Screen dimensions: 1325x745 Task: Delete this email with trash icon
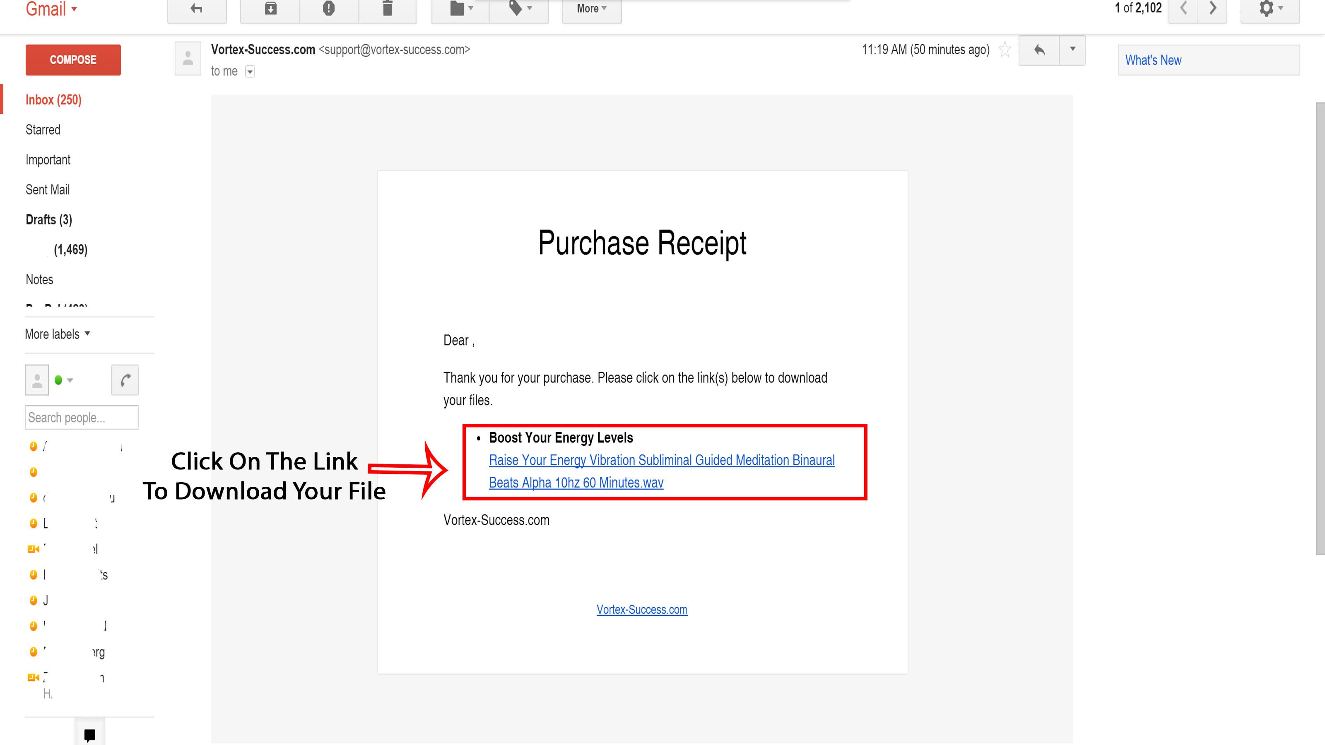click(387, 9)
